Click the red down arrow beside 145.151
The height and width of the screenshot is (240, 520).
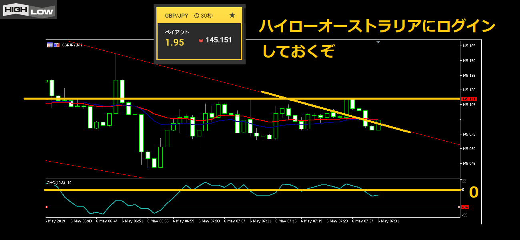tap(201, 40)
